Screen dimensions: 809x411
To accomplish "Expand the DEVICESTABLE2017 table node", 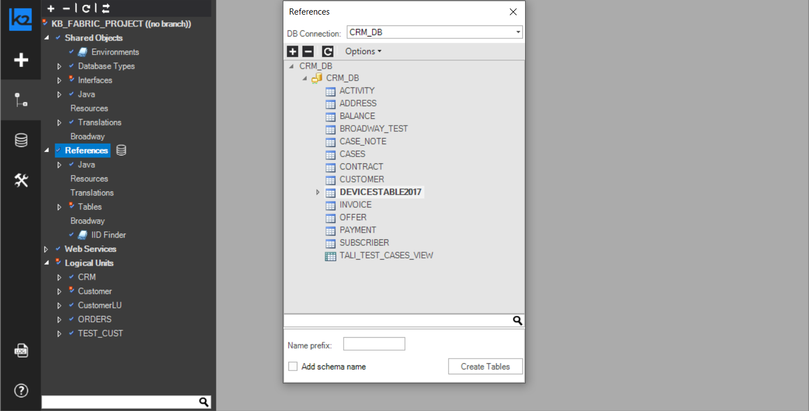I will [x=318, y=192].
